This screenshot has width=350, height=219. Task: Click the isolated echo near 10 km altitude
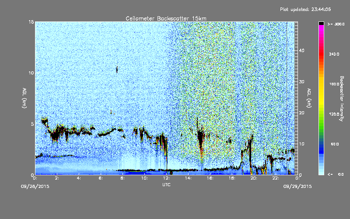[117, 70]
